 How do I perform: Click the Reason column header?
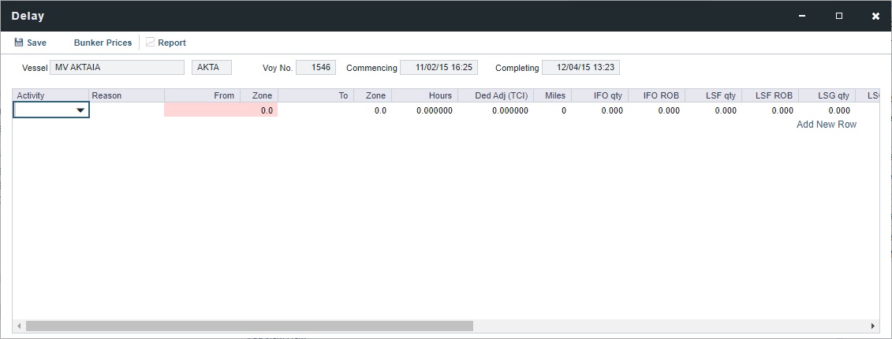[126, 95]
